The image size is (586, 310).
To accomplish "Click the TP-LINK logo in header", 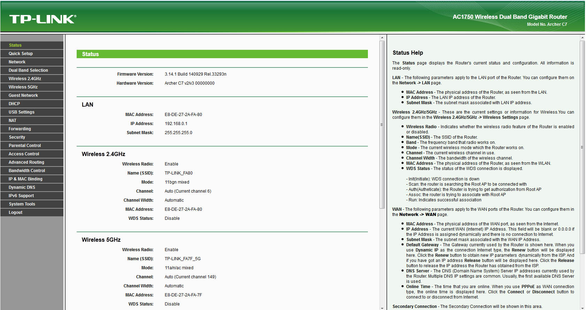I will tap(43, 19).
